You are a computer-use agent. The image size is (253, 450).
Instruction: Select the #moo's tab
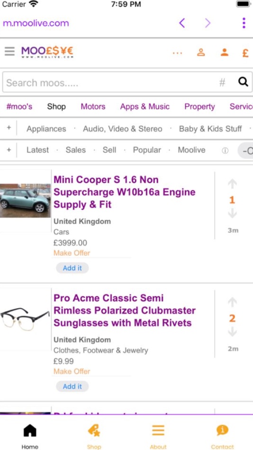pos(19,107)
